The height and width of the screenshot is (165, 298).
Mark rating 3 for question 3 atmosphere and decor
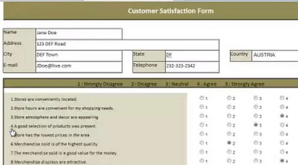[256, 116]
